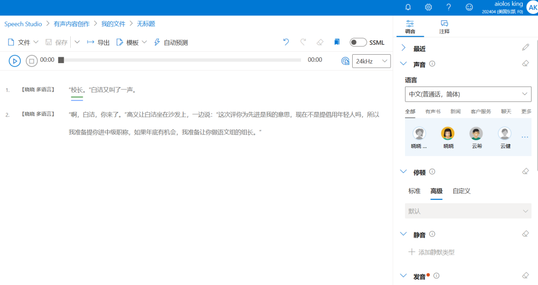
Task: Open the notifications bell icon
Action: [x=408, y=7]
